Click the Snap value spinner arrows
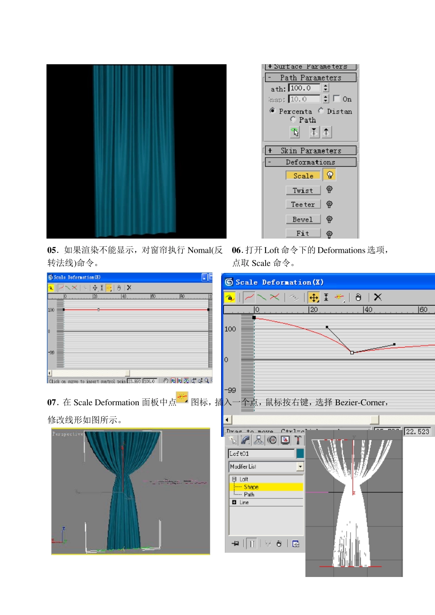Viewport: 435px width, 615px height. click(326, 98)
